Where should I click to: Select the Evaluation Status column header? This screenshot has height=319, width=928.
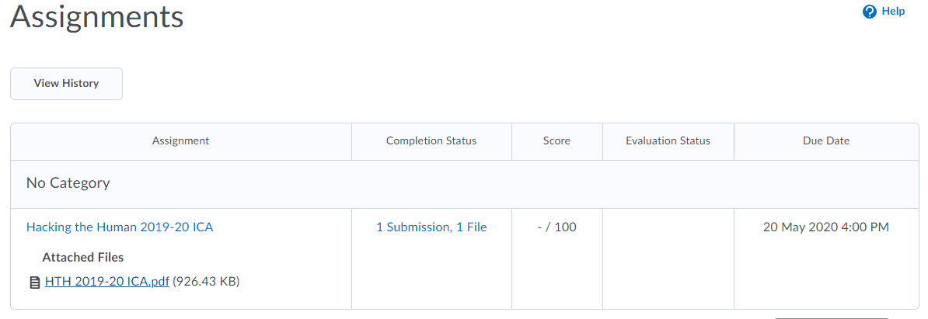click(x=668, y=141)
